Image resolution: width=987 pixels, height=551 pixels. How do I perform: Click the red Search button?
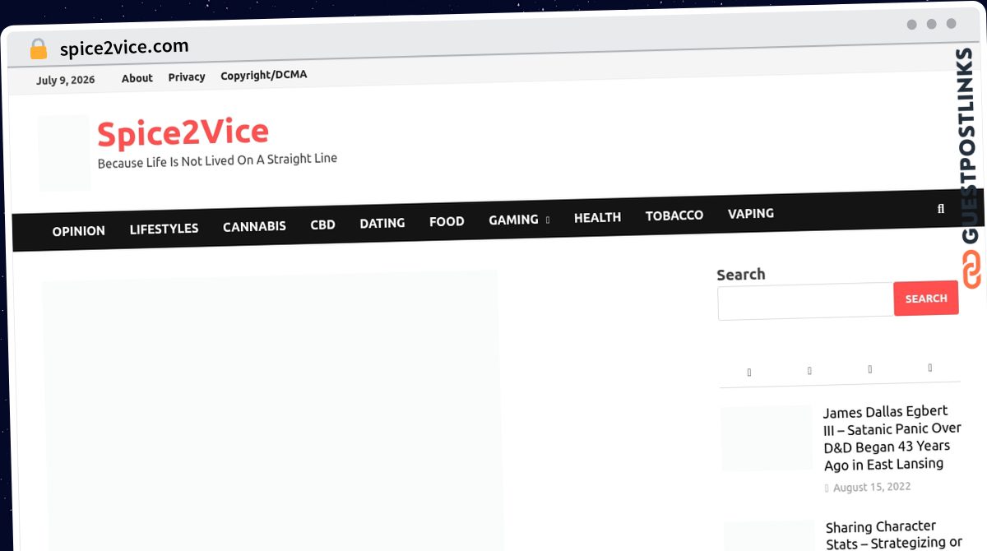(926, 299)
